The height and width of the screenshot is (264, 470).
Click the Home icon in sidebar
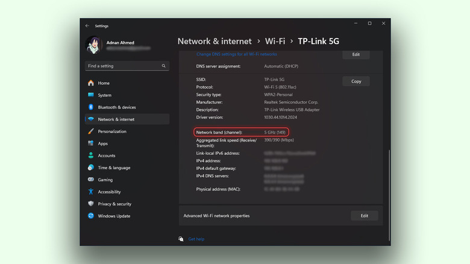point(91,83)
